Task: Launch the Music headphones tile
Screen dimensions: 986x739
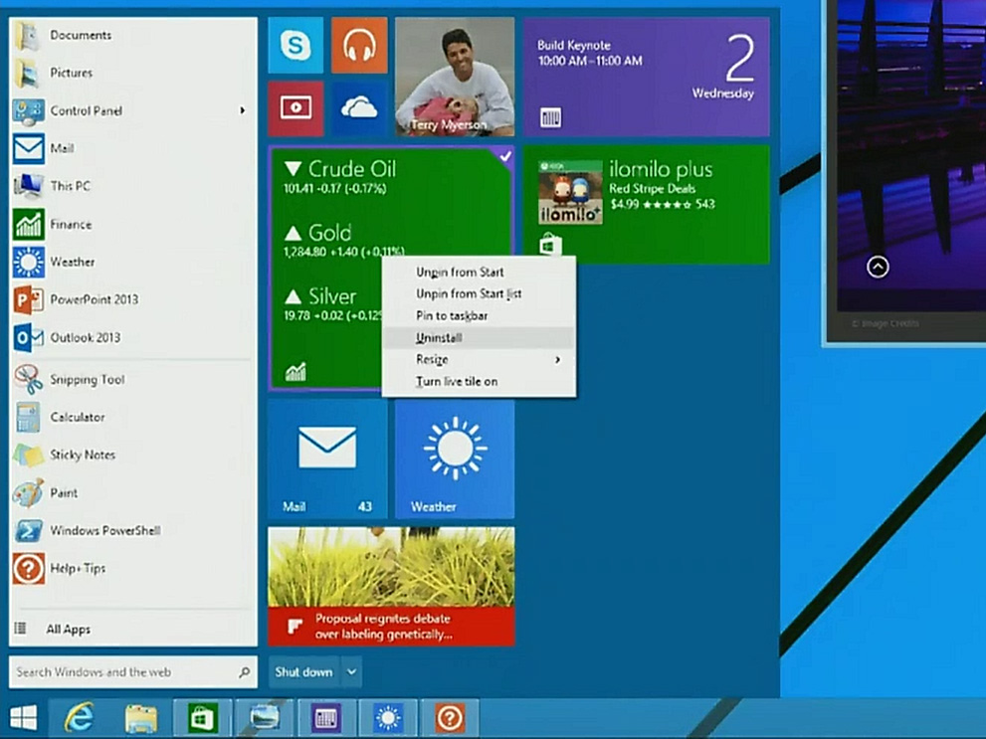Action: coord(358,46)
